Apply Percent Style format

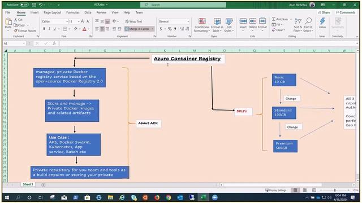pyautogui.click(x=170, y=29)
